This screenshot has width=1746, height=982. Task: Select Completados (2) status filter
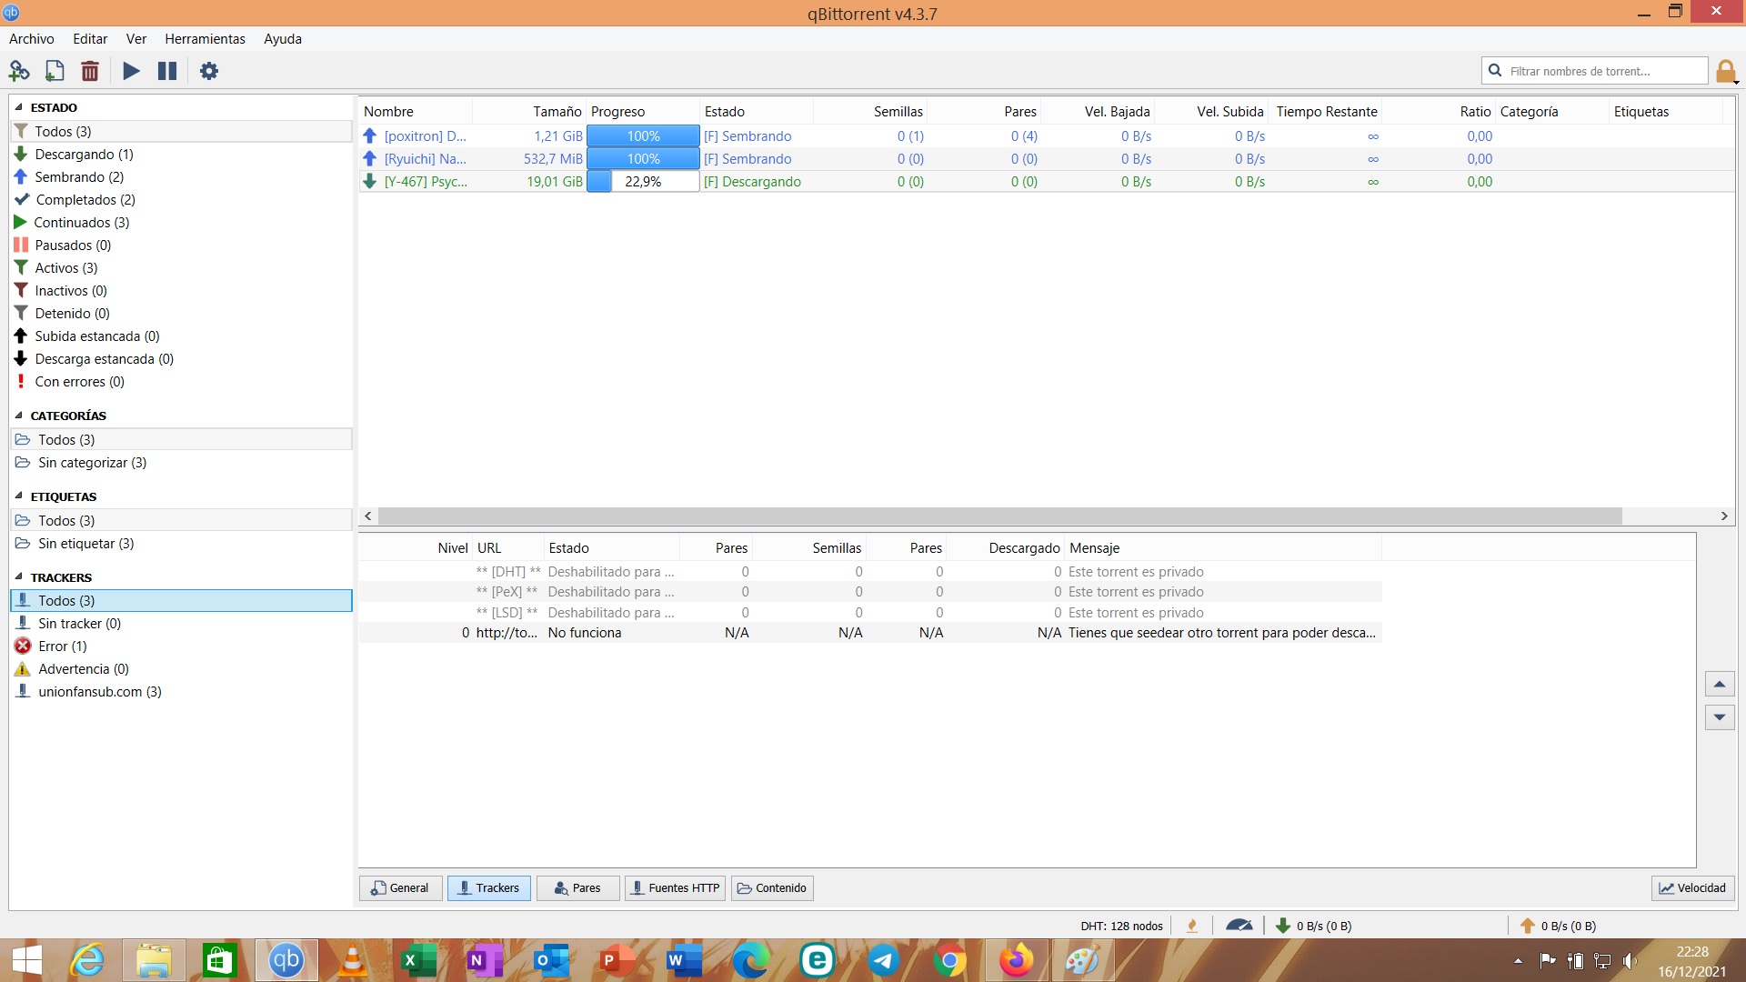[85, 200]
